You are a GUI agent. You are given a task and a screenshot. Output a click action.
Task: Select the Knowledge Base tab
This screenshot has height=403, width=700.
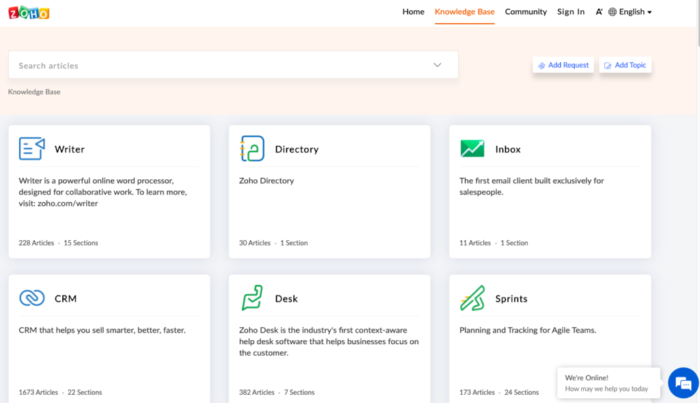click(x=464, y=12)
